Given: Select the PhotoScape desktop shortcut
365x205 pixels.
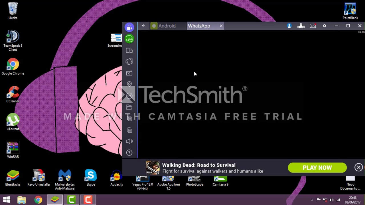Looking at the screenshot, I should [195, 181].
